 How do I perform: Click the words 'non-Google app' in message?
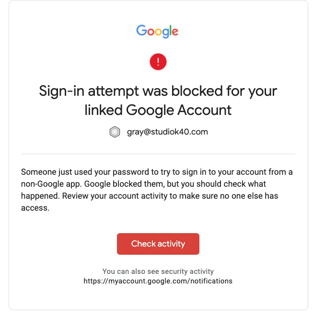coord(51,184)
